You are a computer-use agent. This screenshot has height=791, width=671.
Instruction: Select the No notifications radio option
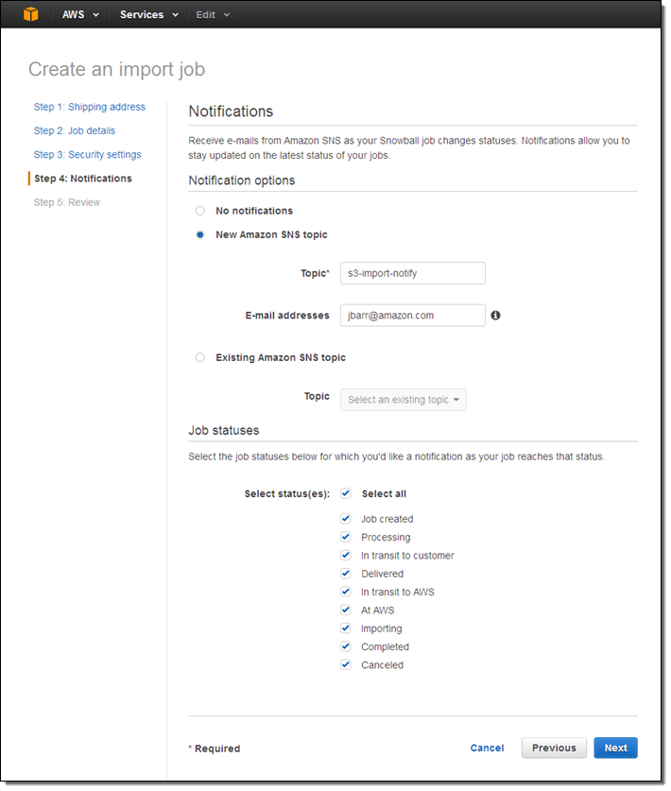click(x=199, y=211)
